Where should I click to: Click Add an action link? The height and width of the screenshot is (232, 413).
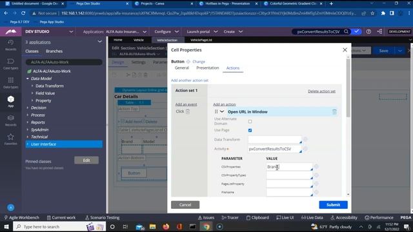pyautogui.click(x=225, y=104)
